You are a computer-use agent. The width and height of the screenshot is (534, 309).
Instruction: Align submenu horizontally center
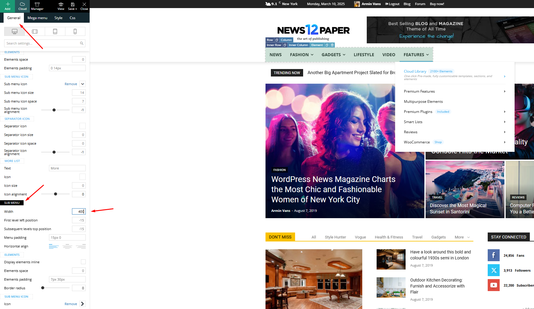tap(67, 246)
